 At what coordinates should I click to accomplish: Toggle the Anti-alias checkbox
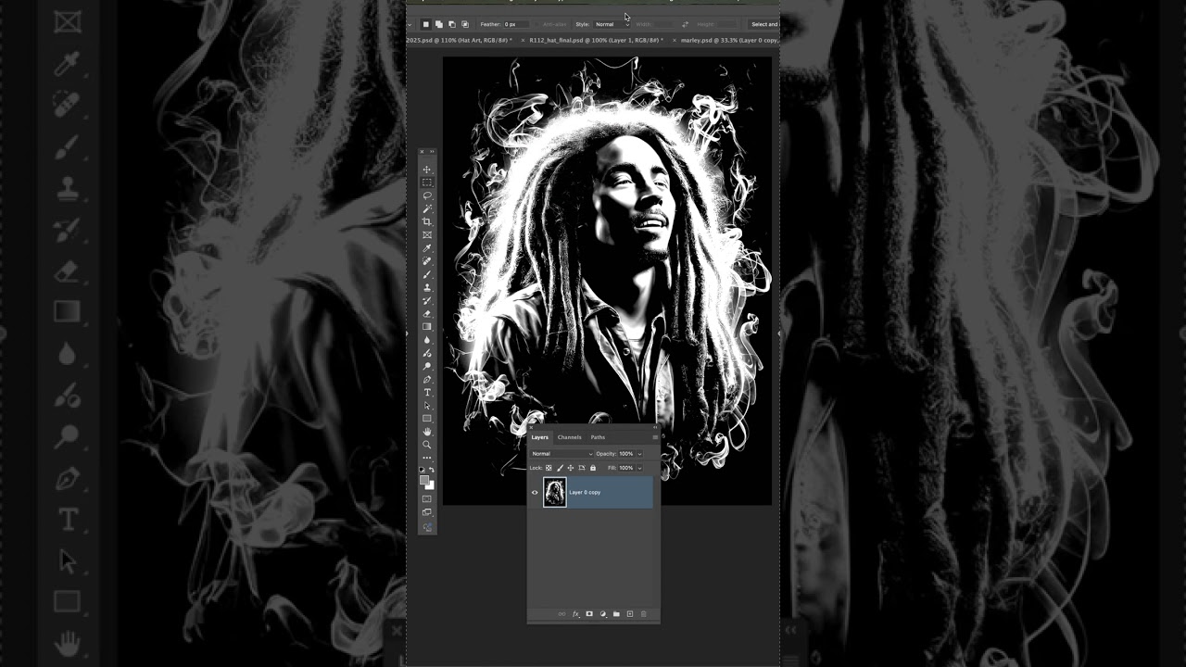click(537, 24)
